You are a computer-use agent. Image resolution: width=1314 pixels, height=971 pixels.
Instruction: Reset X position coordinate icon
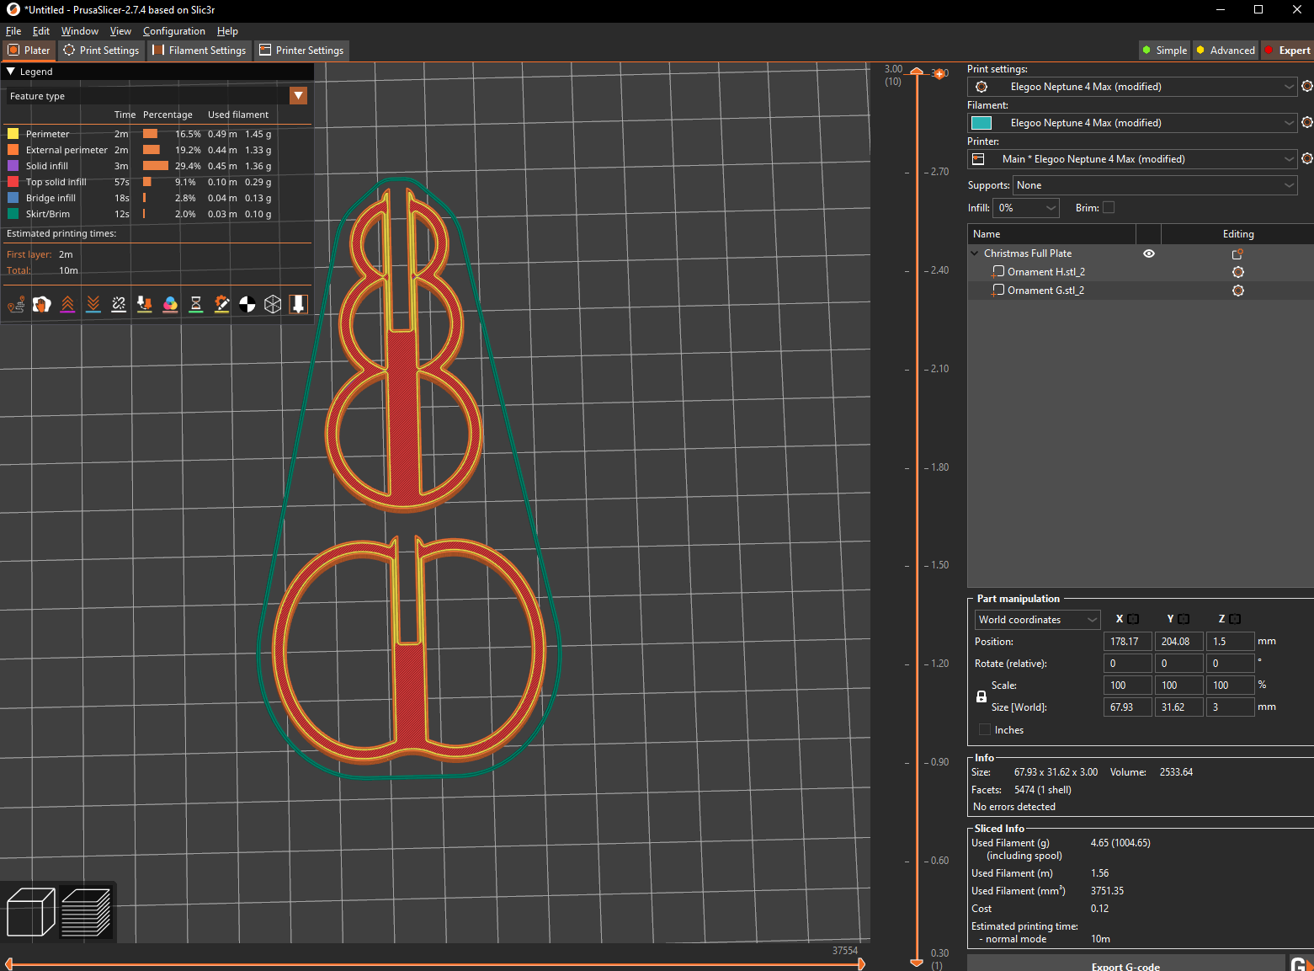click(x=1133, y=619)
